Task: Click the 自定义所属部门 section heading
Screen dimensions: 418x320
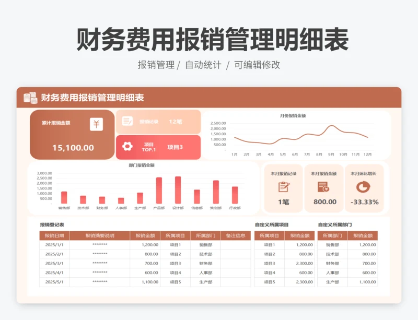Action: click(335, 224)
